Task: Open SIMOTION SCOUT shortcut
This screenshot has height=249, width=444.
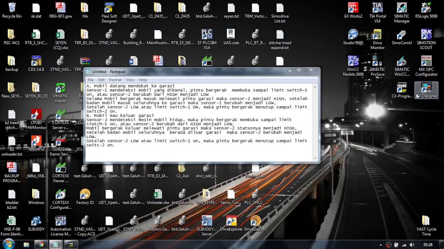Action: [x=426, y=39]
